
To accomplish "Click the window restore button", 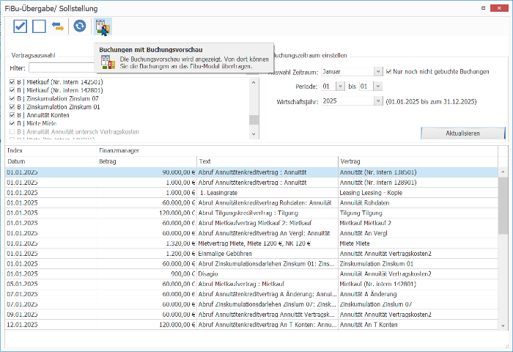I will (x=483, y=8).
